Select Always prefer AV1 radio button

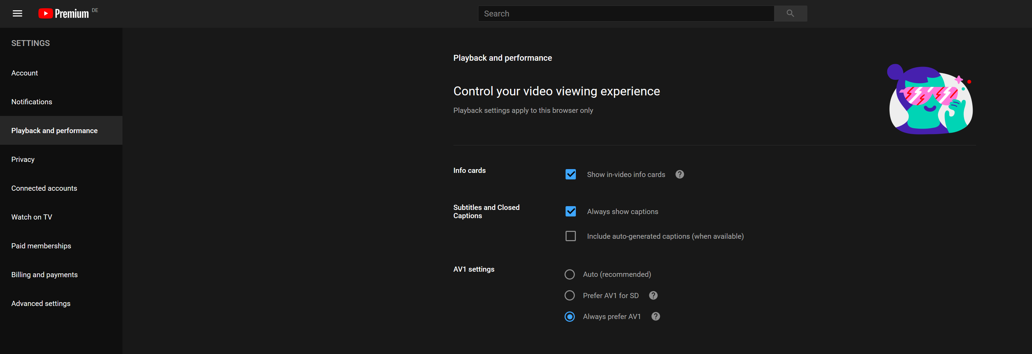pos(569,316)
